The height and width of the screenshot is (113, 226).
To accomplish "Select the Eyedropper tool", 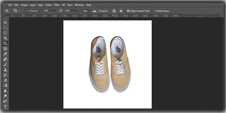I will pyautogui.click(x=5, y=54).
